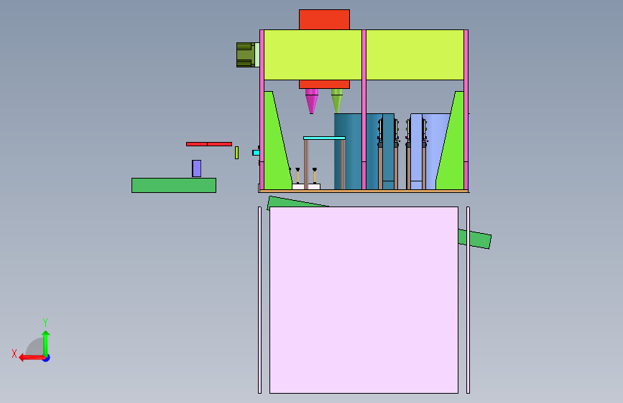Pick the center magenta pillar
The height and width of the screenshot is (403, 623).
tap(364, 110)
